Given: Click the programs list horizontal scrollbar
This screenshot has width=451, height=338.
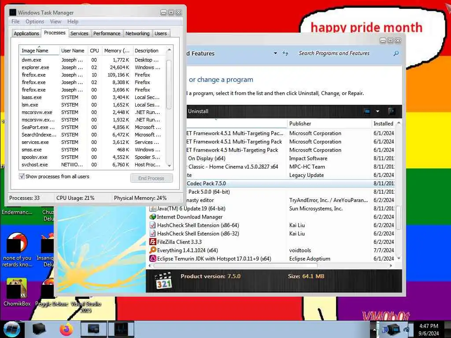Looking at the screenshot, I should pos(236,265).
